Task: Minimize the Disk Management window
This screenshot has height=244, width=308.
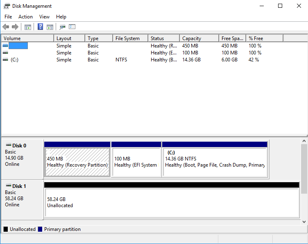Action: [x=262, y=6]
